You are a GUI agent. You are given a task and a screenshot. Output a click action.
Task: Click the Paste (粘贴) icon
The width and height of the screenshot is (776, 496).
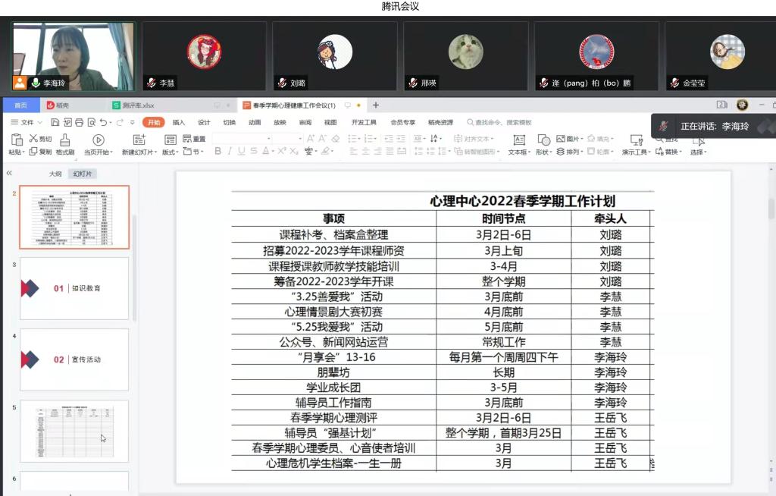pyautogui.click(x=16, y=140)
